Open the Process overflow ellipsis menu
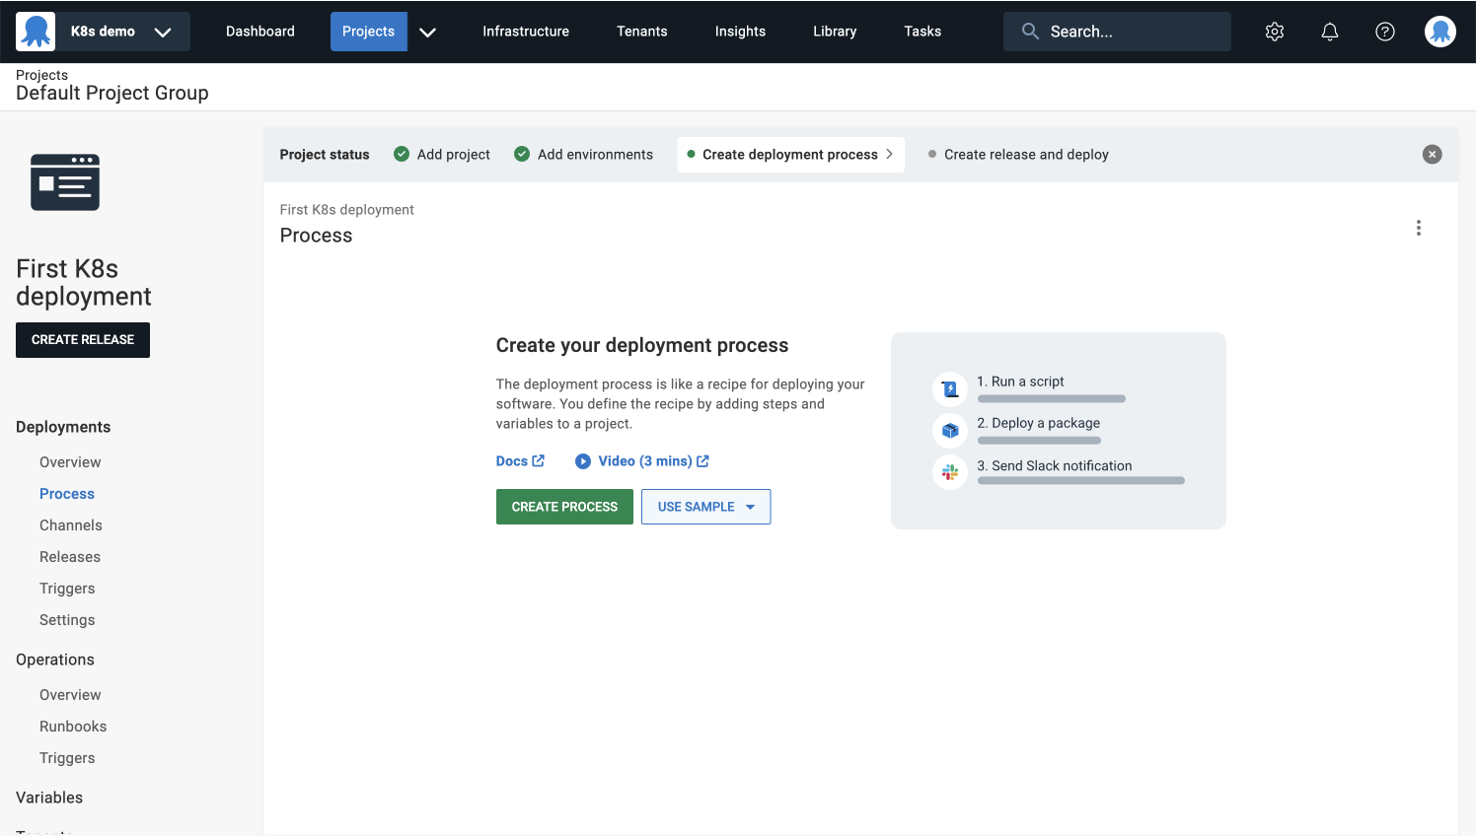This screenshot has height=836, width=1476. [x=1418, y=227]
